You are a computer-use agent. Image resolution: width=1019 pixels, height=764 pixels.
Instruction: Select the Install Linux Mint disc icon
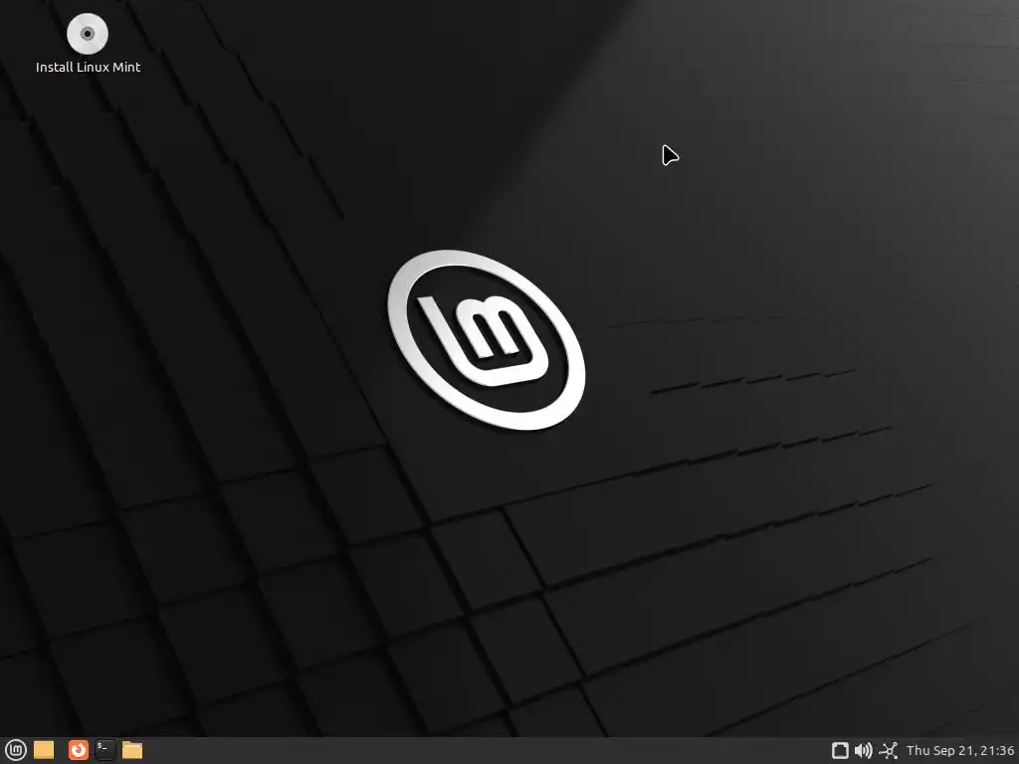click(88, 34)
